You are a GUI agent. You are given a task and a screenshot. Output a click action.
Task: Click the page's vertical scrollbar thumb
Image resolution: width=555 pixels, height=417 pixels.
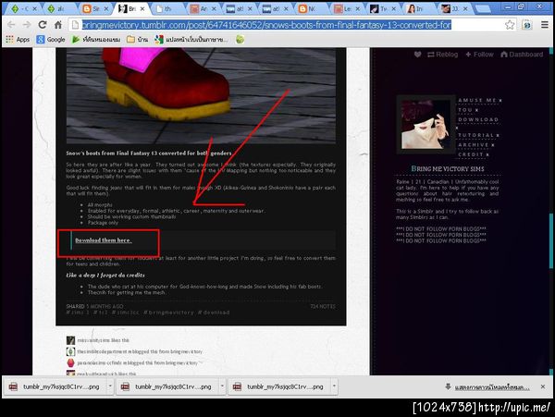[551, 240]
